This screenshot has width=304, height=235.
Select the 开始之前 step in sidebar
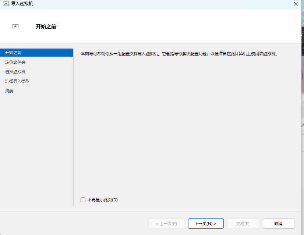pyautogui.click(x=13, y=53)
